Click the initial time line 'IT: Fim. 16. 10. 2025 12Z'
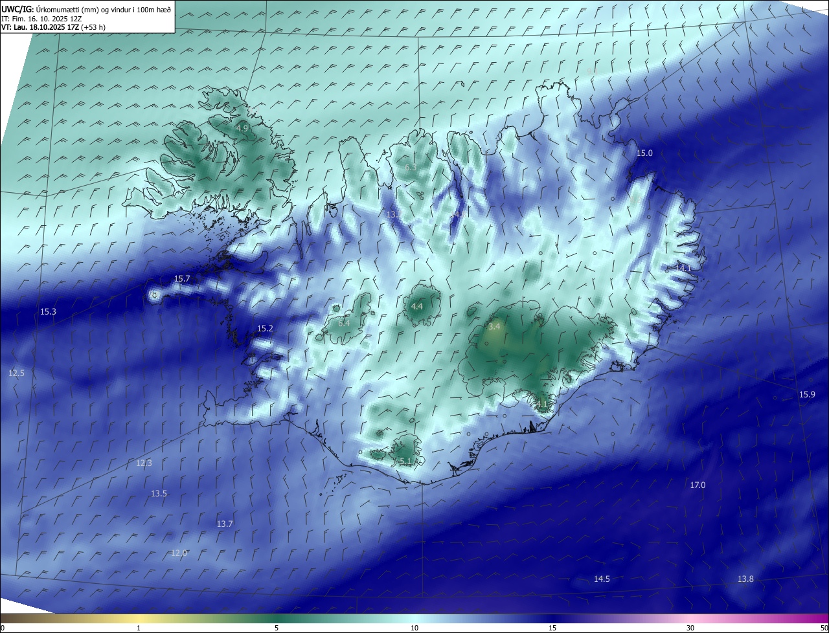Screen dimensions: 829x633 click(41, 19)
